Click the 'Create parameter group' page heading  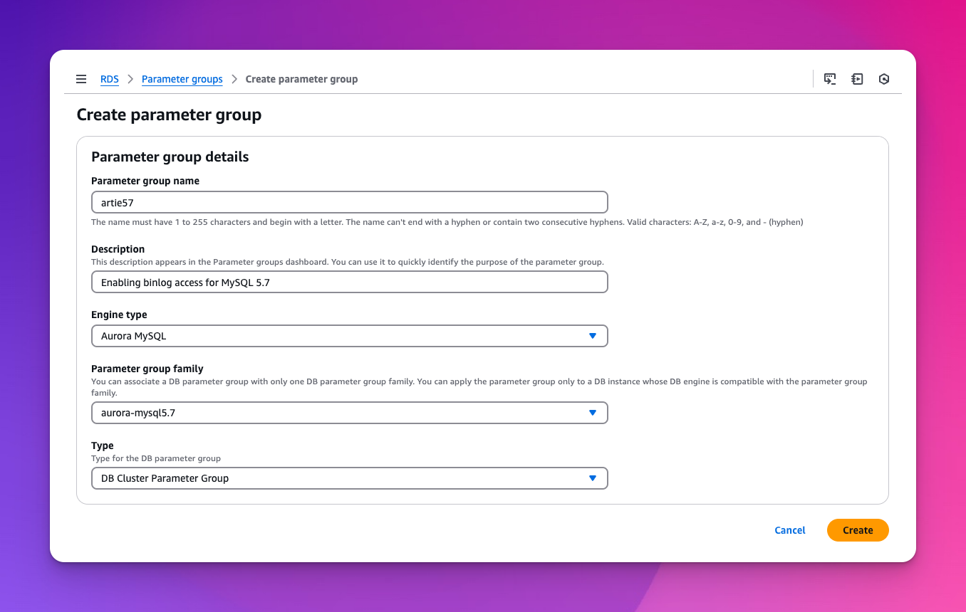(169, 115)
